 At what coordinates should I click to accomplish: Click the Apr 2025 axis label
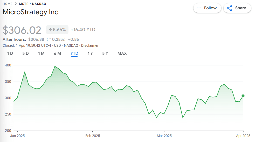coord(243,136)
